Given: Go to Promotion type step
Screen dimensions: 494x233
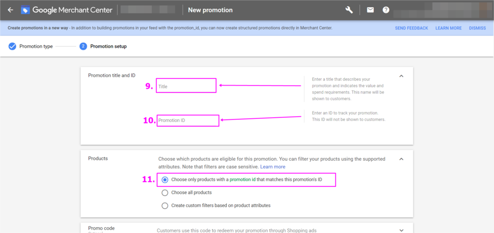Looking at the screenshot, I should point(36,46).
